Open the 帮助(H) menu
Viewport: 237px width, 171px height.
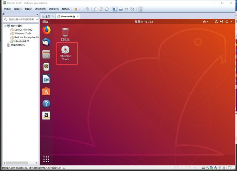click(66, 9)
